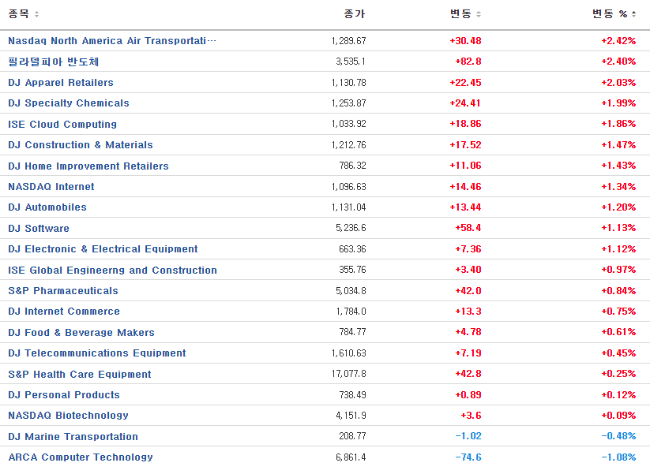Click the 종목 column header label

coord(19,14)
